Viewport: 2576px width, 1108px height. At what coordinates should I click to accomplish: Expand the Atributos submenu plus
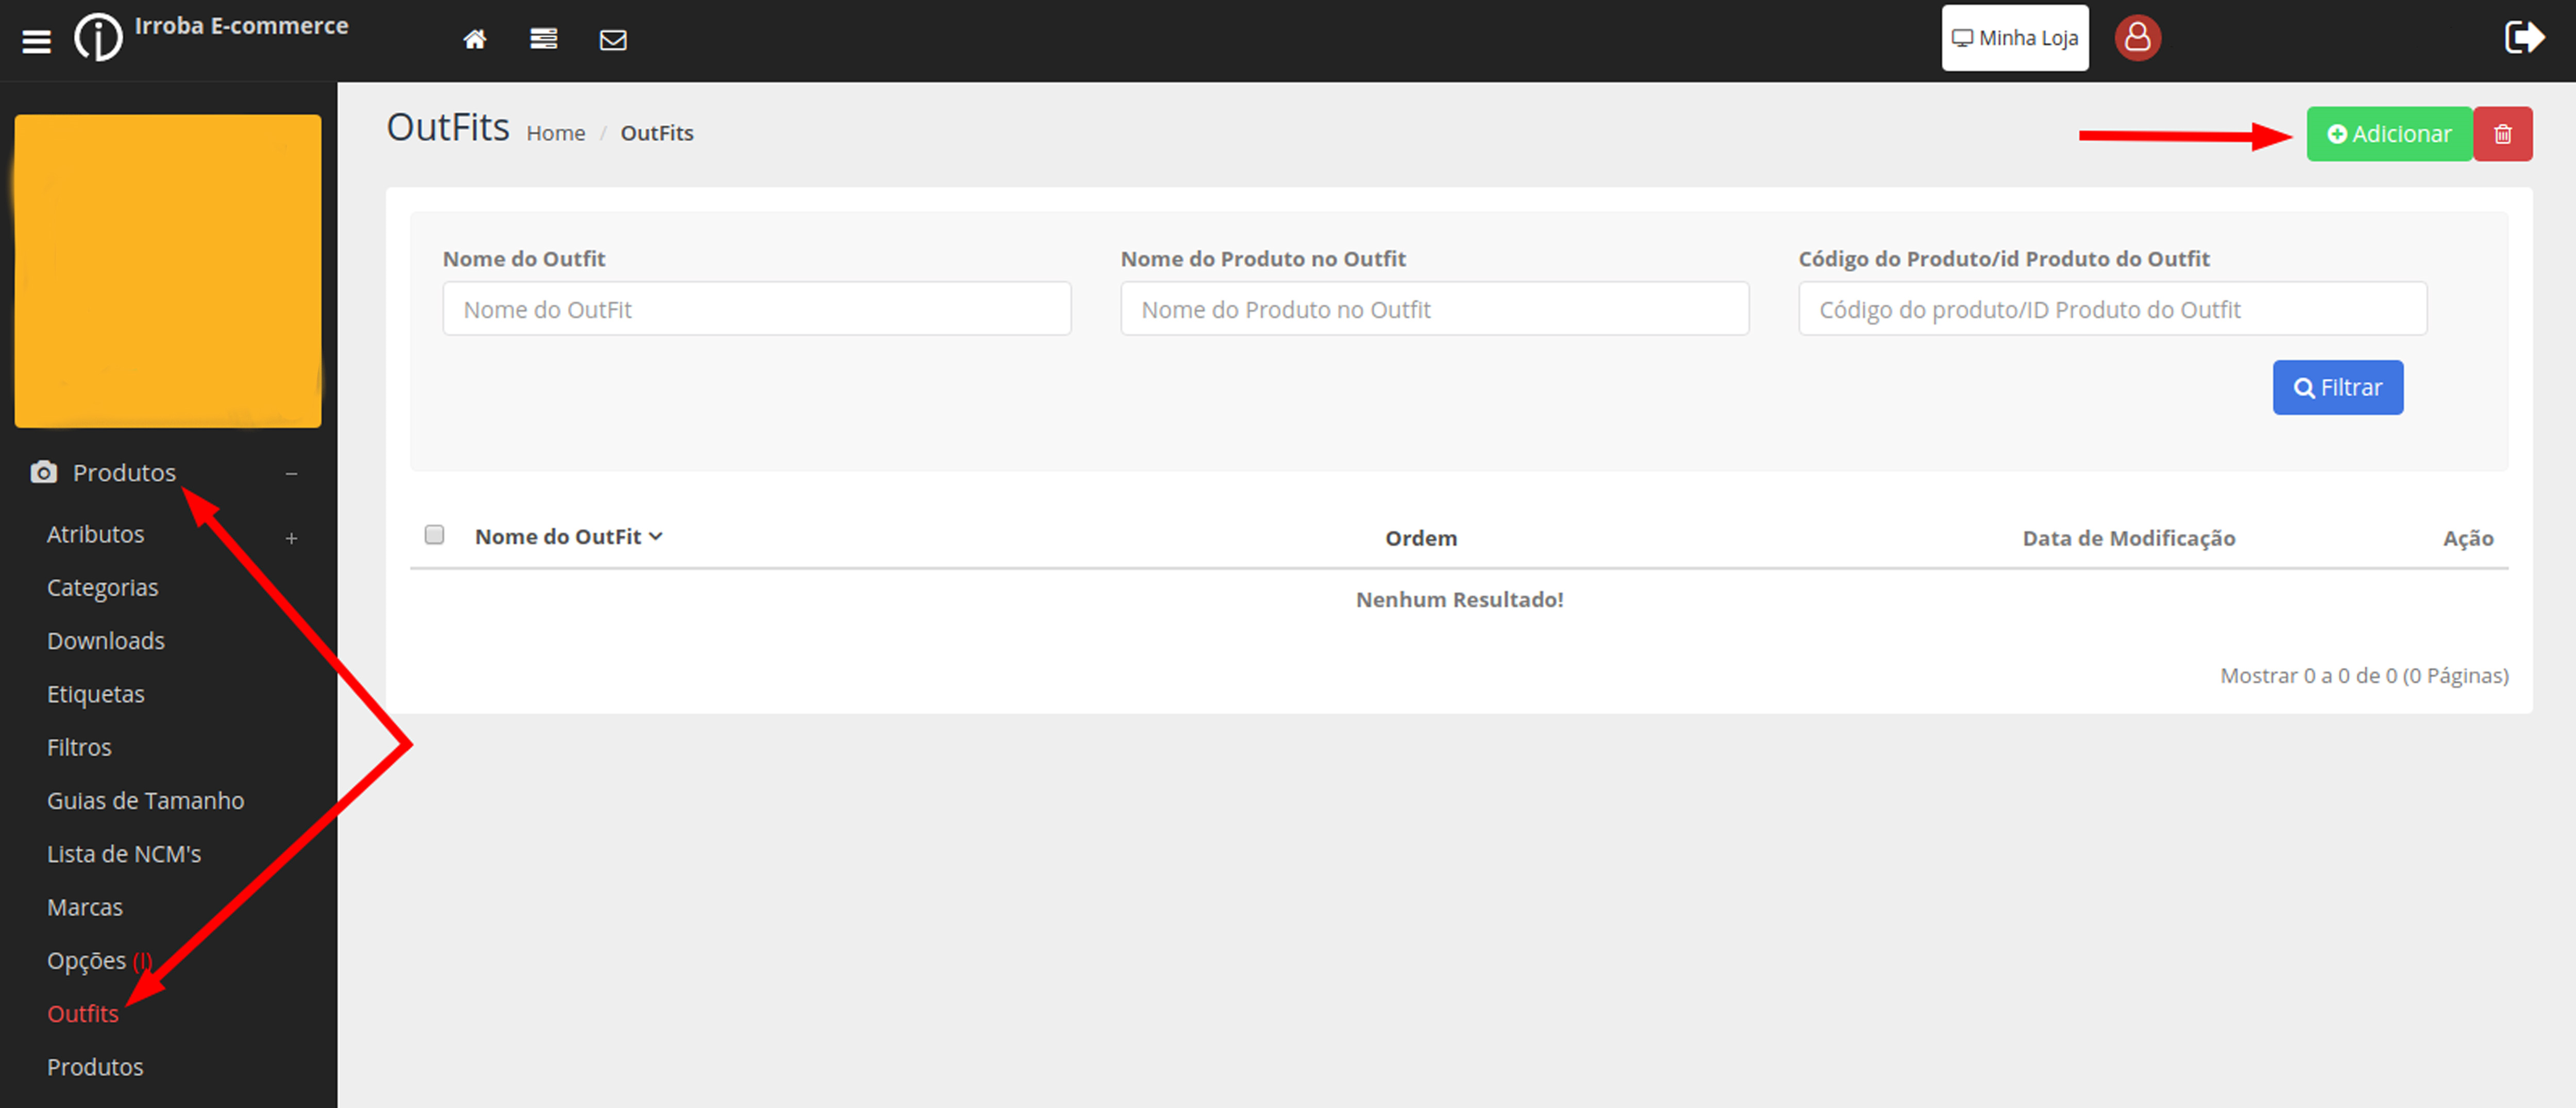[291, 538]
